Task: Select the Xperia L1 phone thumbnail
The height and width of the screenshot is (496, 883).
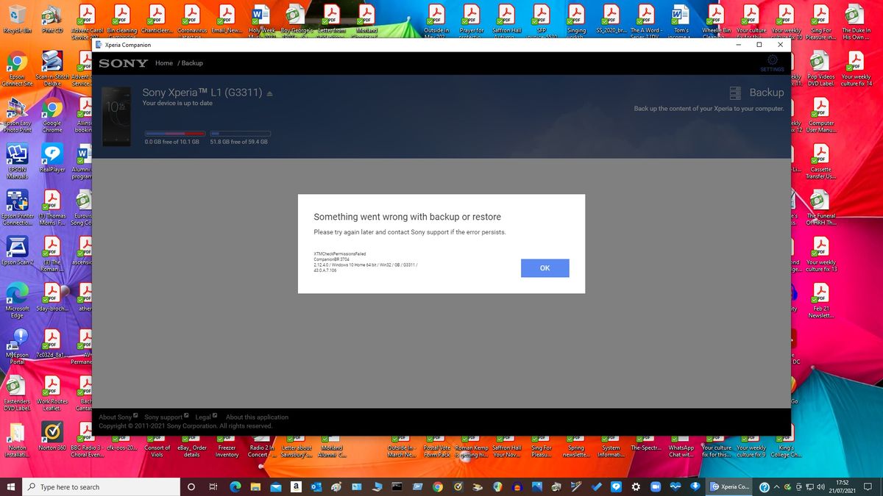Action: click(116, 115)
